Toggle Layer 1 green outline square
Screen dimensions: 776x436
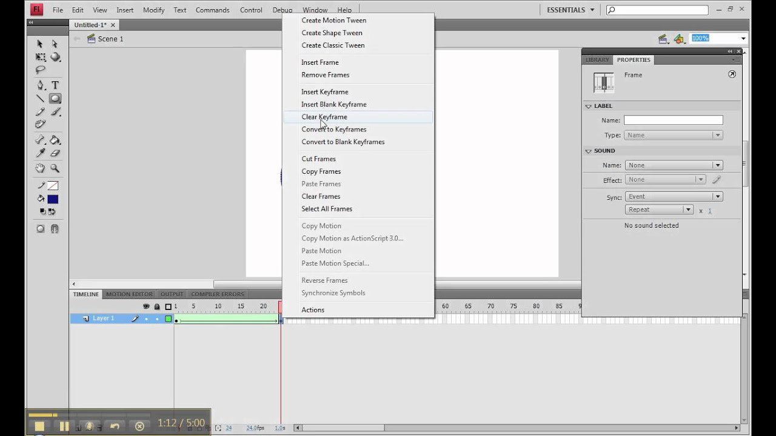tap(169, 319)
